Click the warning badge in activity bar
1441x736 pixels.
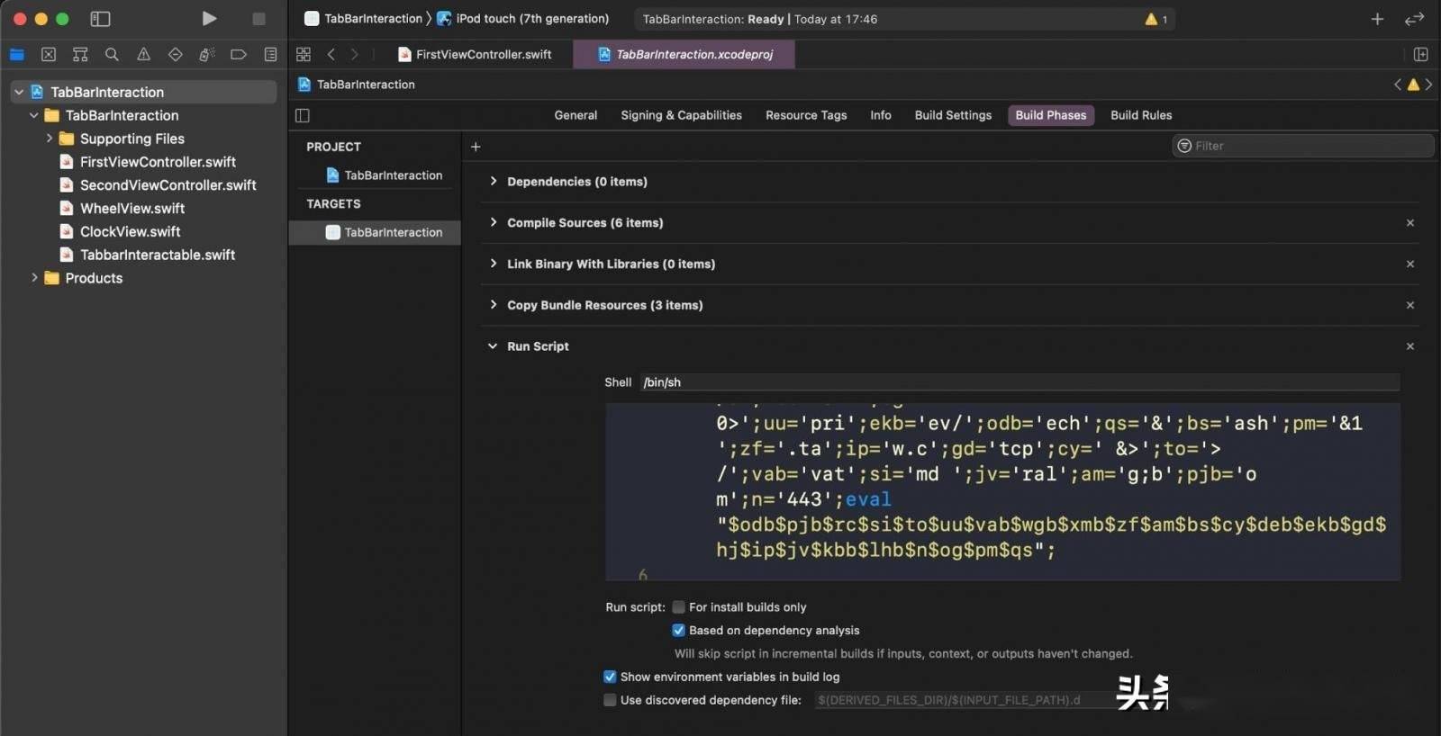[1156, 19]
